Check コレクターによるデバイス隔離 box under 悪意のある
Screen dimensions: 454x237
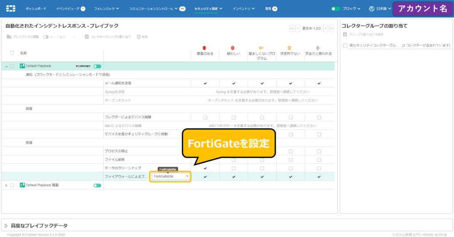205,118
